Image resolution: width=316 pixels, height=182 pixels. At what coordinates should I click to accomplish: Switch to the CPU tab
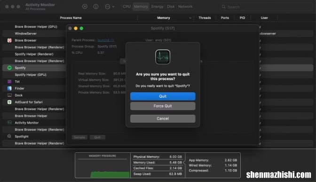[126, 7]
